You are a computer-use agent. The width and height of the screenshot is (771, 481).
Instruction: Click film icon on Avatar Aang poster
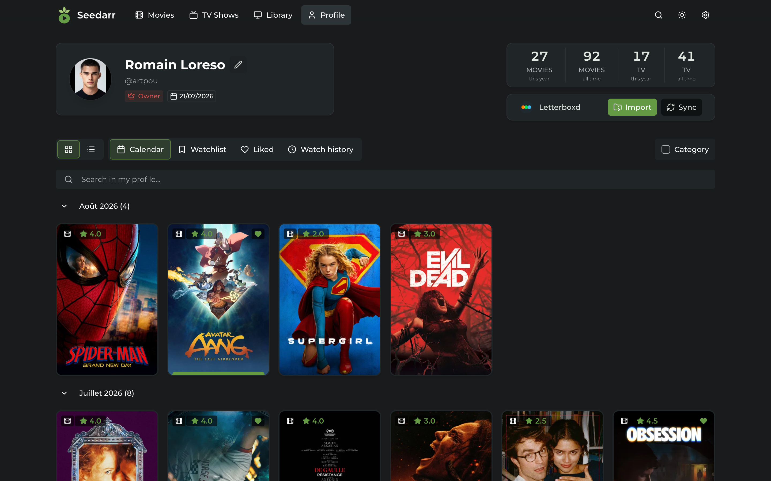coord(179,234)
